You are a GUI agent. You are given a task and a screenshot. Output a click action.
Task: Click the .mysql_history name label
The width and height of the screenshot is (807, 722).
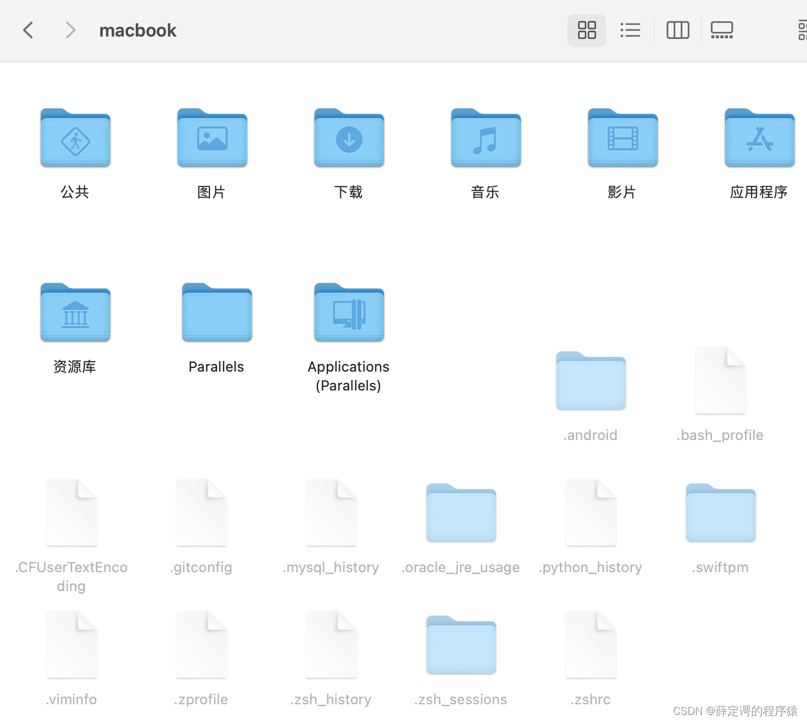point(331,567)
